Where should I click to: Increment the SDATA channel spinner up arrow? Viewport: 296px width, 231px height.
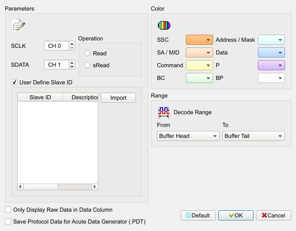72,62
